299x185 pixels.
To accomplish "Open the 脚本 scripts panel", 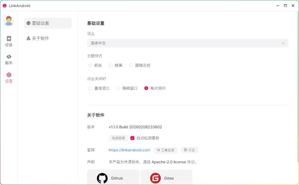I will click(x=8, y=60).
